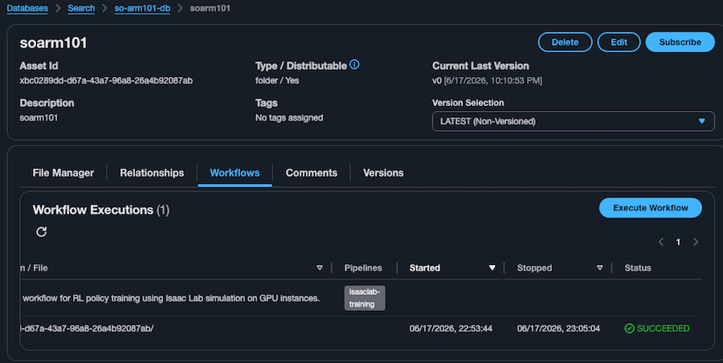Subscribe to the soarm101 asset
Image resolution: width=723 pixels, height=363 pixels.
click(x=680, y=42)
